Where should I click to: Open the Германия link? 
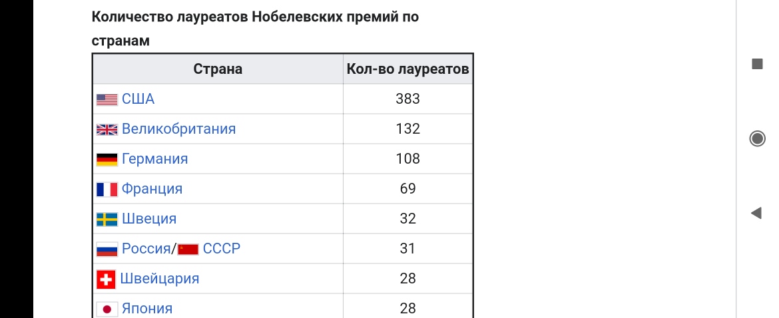155,159
